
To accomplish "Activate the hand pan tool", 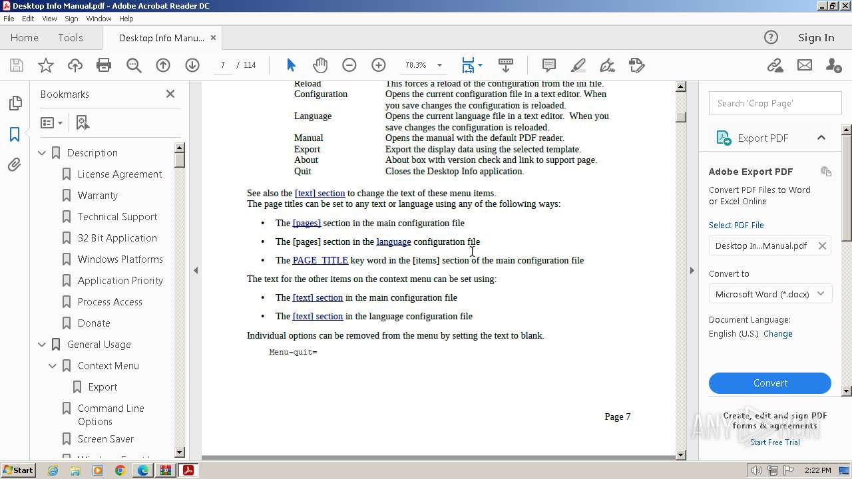I will [320, 65].
